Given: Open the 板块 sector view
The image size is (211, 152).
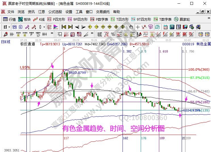Looking at the screenshot, I should coord(24,19).
